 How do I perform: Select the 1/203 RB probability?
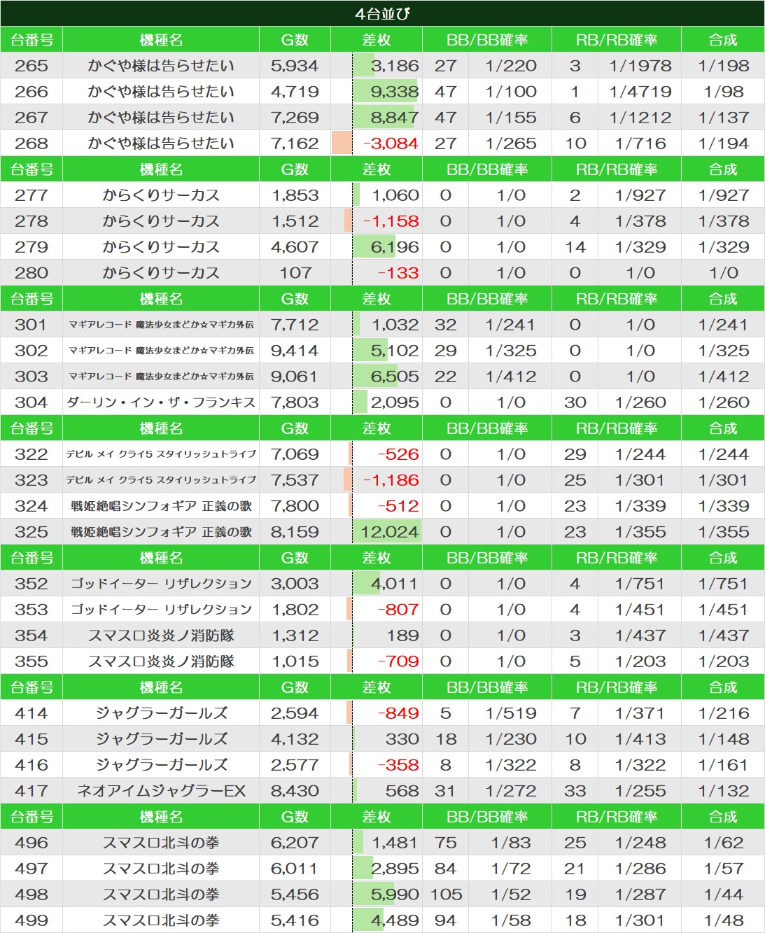point(640,661)
